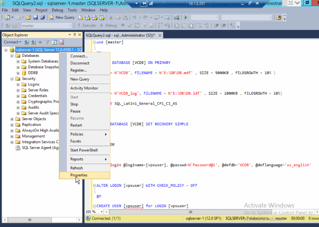Click the Stop icon in Object Explorer toolbar
Viewport: 319px width, 227px height.
pyautogui.click(x=40, y=42)
